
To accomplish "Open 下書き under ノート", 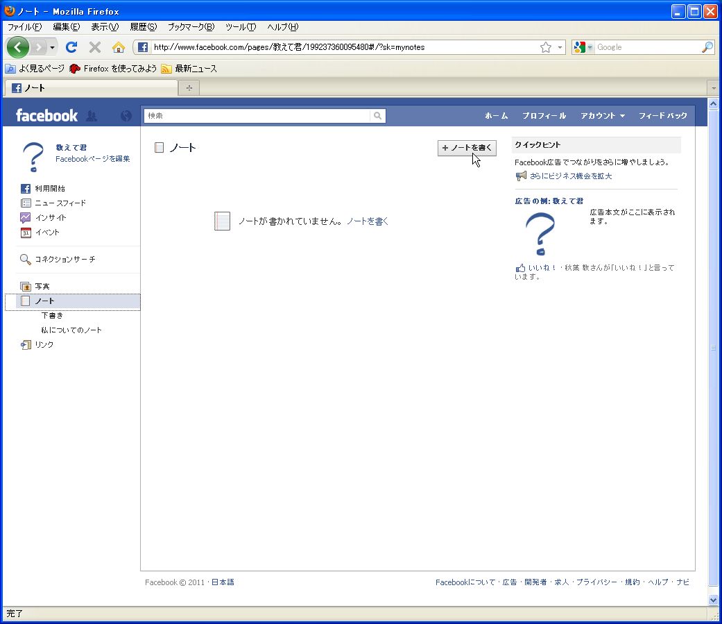I will (52, 316).
